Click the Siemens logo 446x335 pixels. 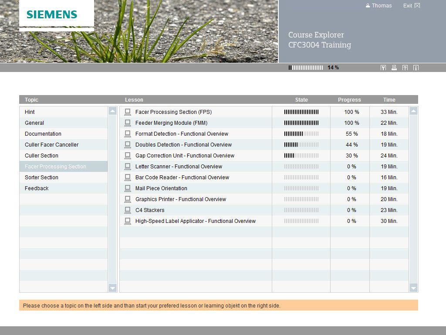click(52, 14)
